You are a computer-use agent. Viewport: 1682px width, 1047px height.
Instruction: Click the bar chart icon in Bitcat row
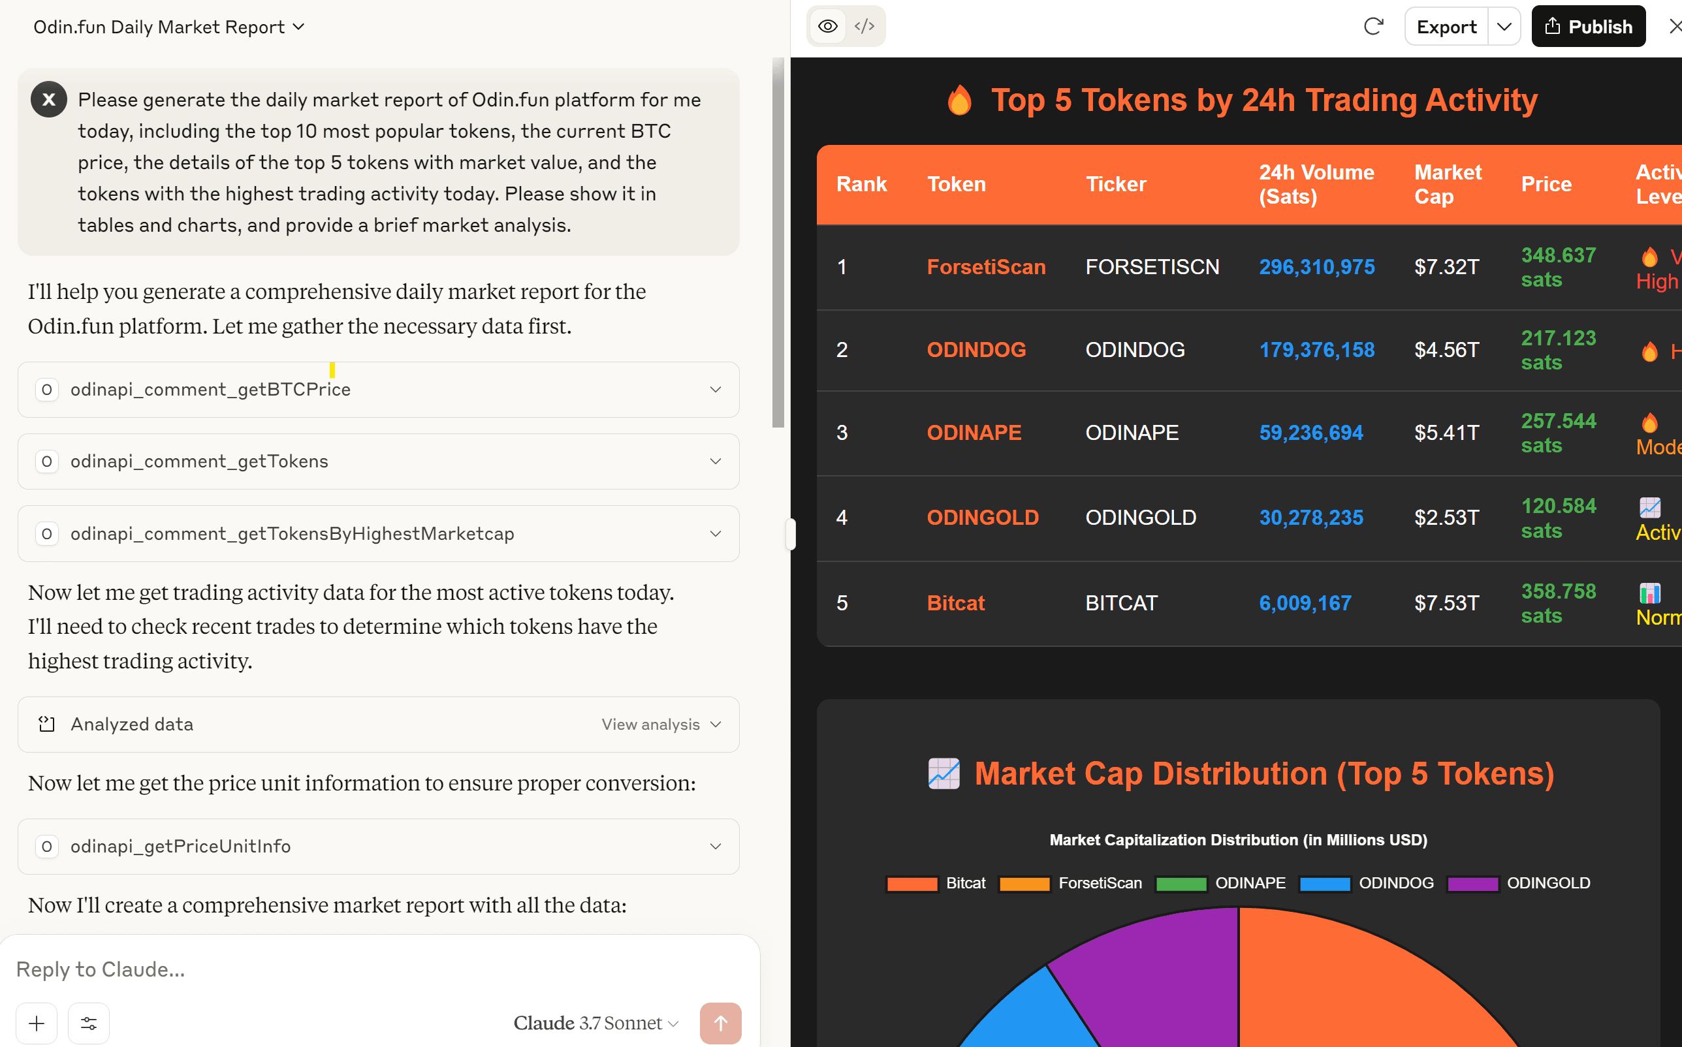tap(1649, 593)
